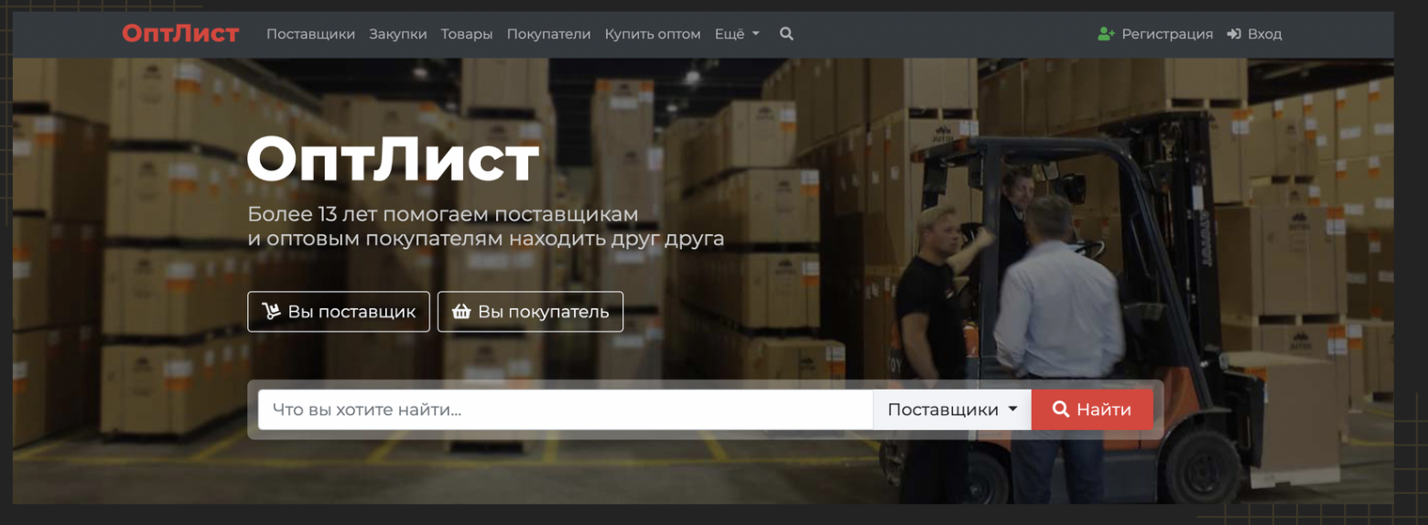This screenshot has height=525, width=1428.
Task: Open the Поставщики menu item
Action: [x=310, y=34]
